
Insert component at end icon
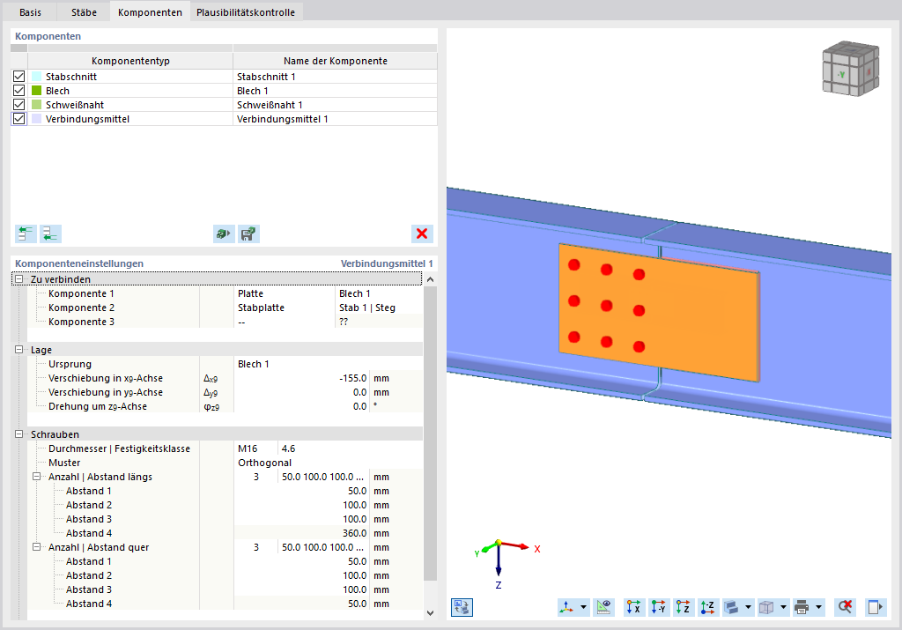pyautogui.click(x=50, y=233)
